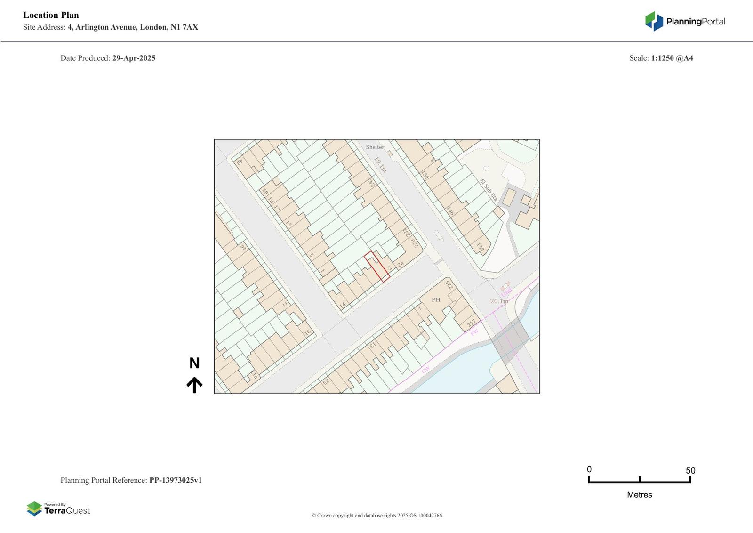Click the Shelter label on map
This screenshot has width=753, height=533.
[375, 147]
